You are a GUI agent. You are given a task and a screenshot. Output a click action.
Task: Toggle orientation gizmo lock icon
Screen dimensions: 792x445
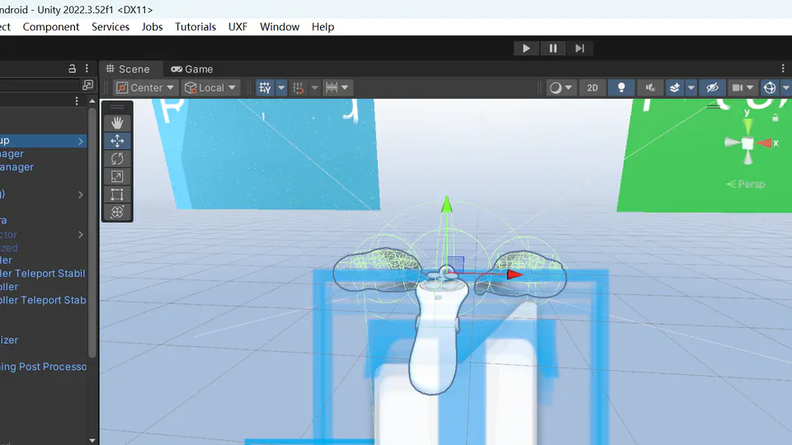coord(775,118)
